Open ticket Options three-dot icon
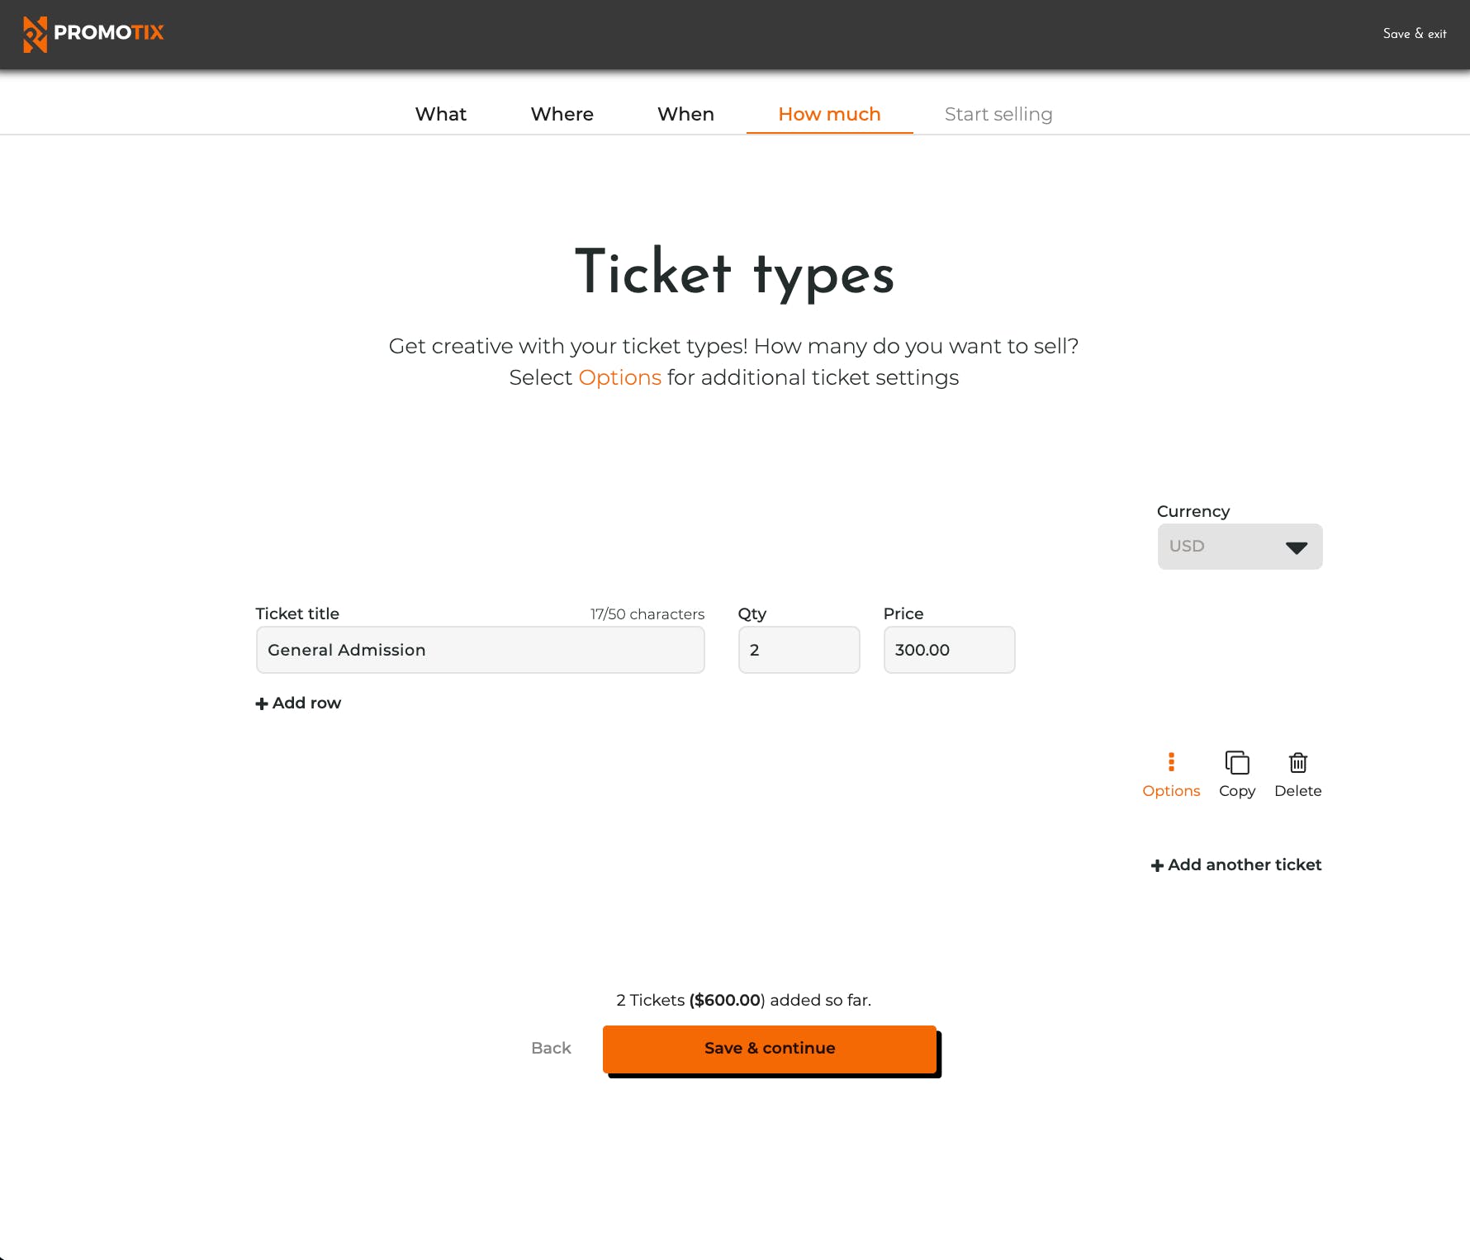 (1171, 761)
